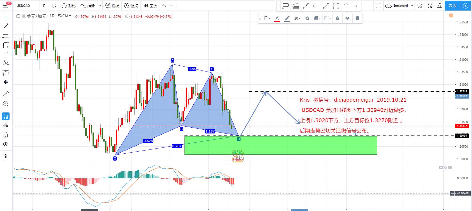Change the D time interval
The image size is (472, 211).
44,6
